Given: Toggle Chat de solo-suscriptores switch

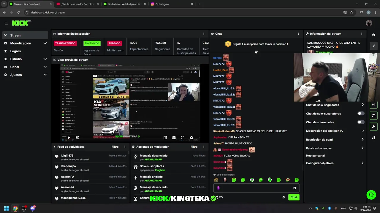Looking at the screenshot, I should click(x=361, y=114).
